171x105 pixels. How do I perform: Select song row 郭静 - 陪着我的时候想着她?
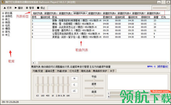pos(101,20)
